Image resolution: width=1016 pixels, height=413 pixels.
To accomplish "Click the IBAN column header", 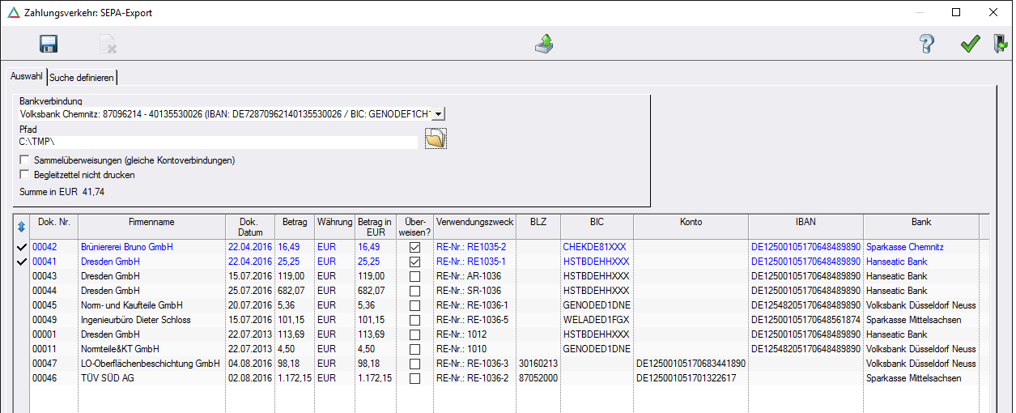I will [805, 222].
